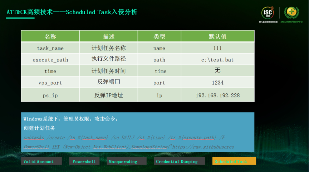
Task: Click the 执行文件路径 description cell
Action: (x=109, y=59)
